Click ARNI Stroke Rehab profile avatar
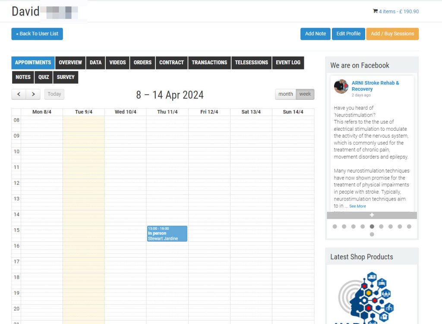 341,86
